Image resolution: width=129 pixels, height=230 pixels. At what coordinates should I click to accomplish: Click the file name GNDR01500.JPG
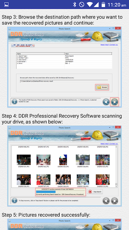click(x=103, y=147)
